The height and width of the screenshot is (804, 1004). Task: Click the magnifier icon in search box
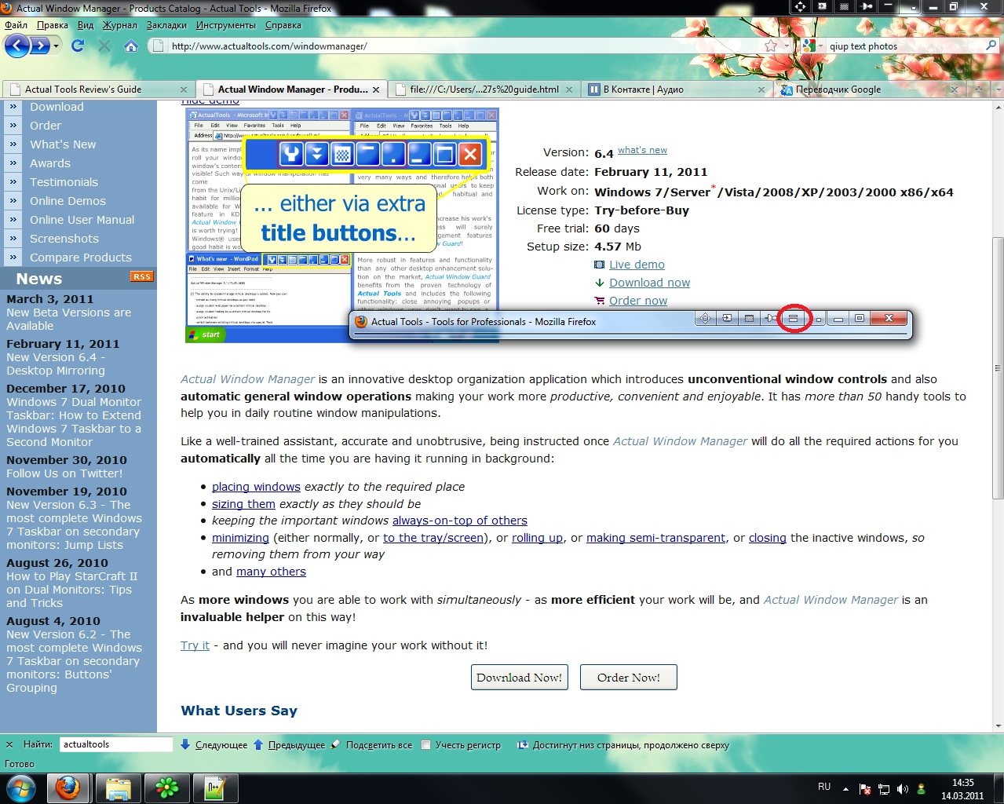991,46
